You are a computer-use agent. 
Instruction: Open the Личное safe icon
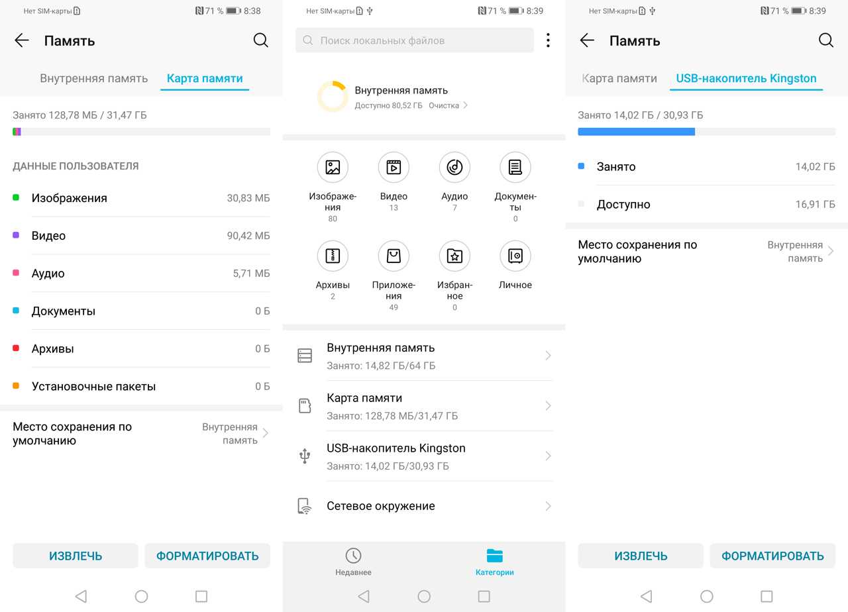click(x=515, y=256)
